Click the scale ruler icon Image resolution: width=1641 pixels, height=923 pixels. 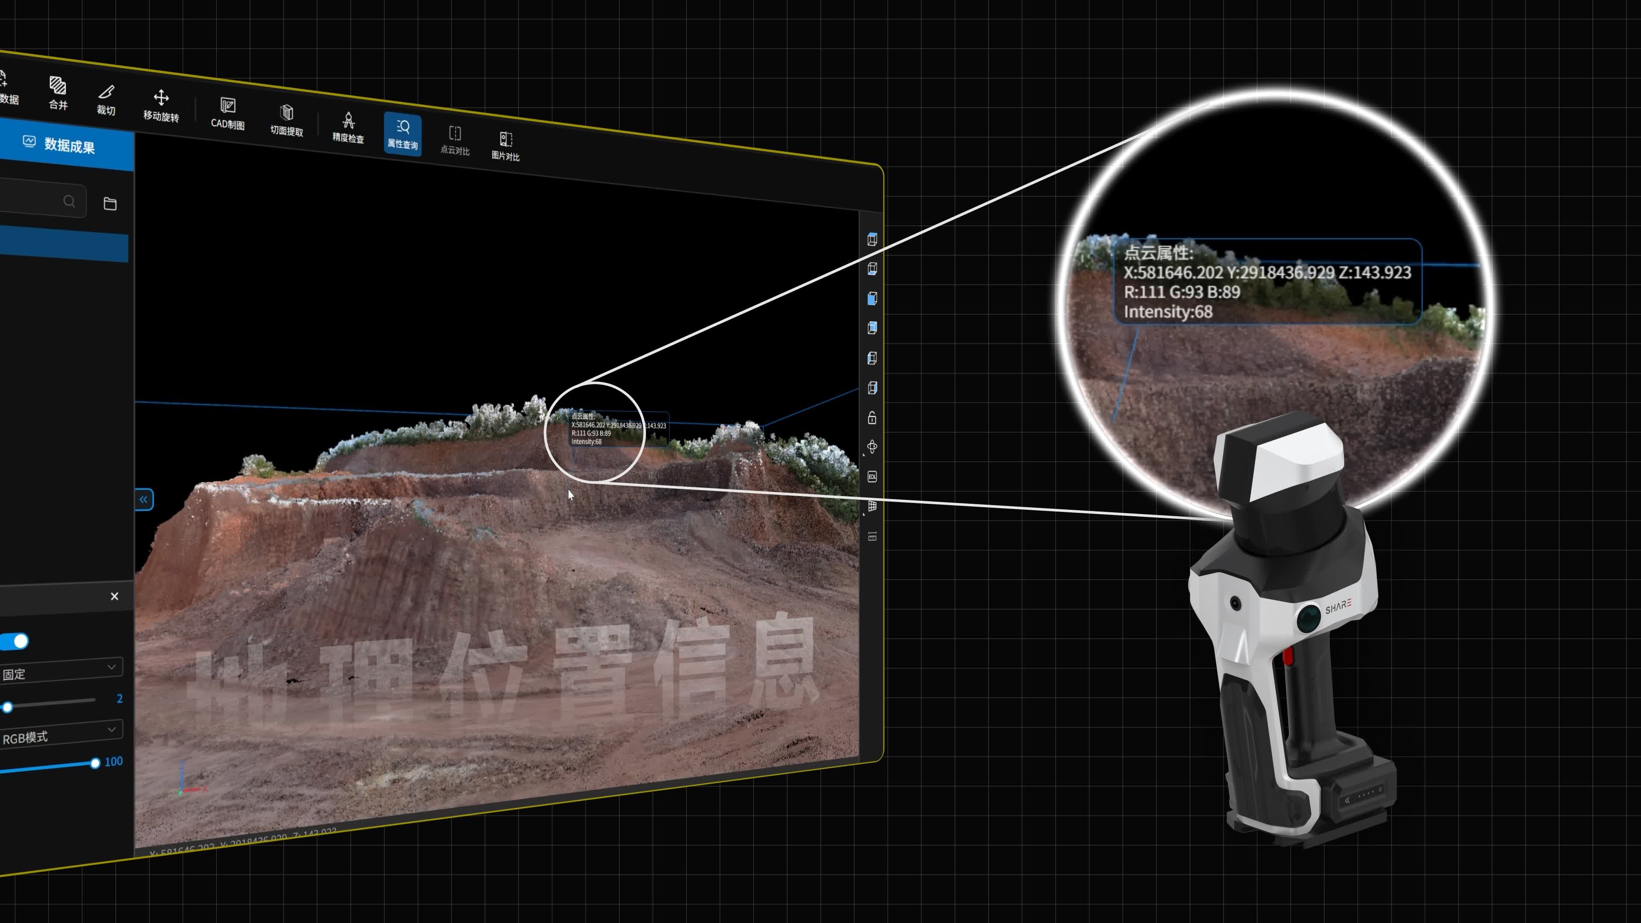point(872,536)
